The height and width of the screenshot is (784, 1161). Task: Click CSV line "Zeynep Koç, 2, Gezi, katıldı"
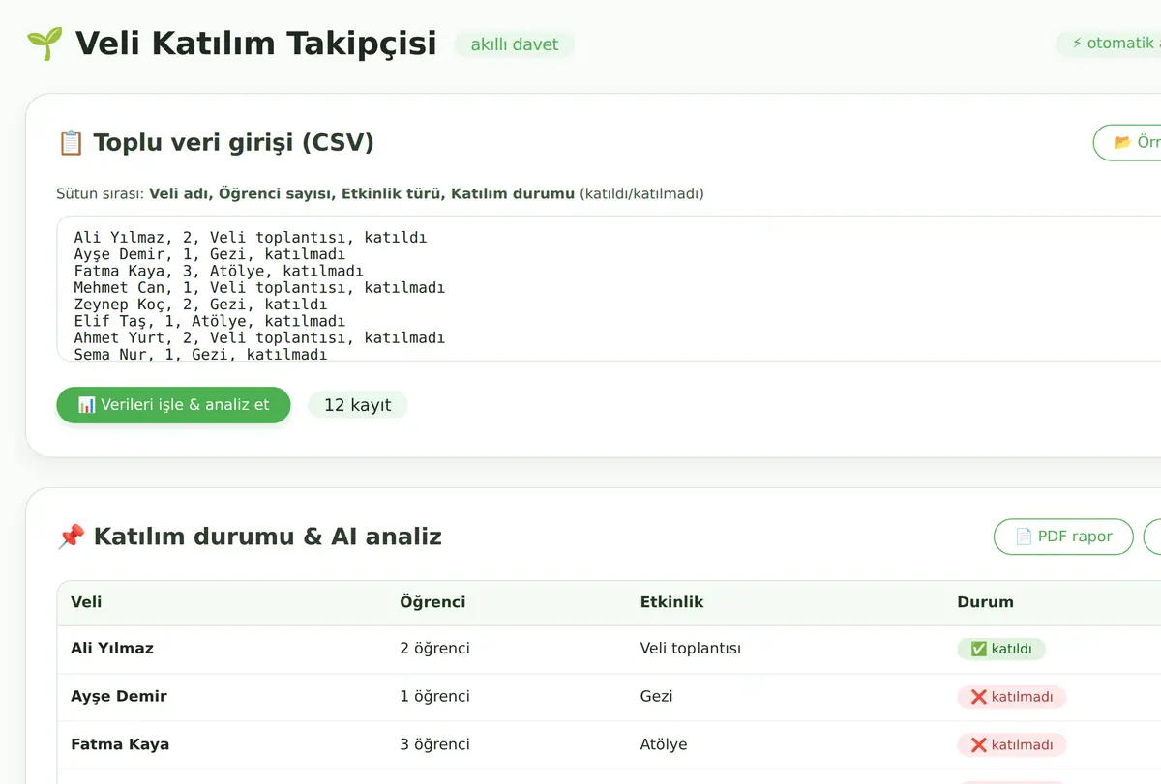point(200,305)
